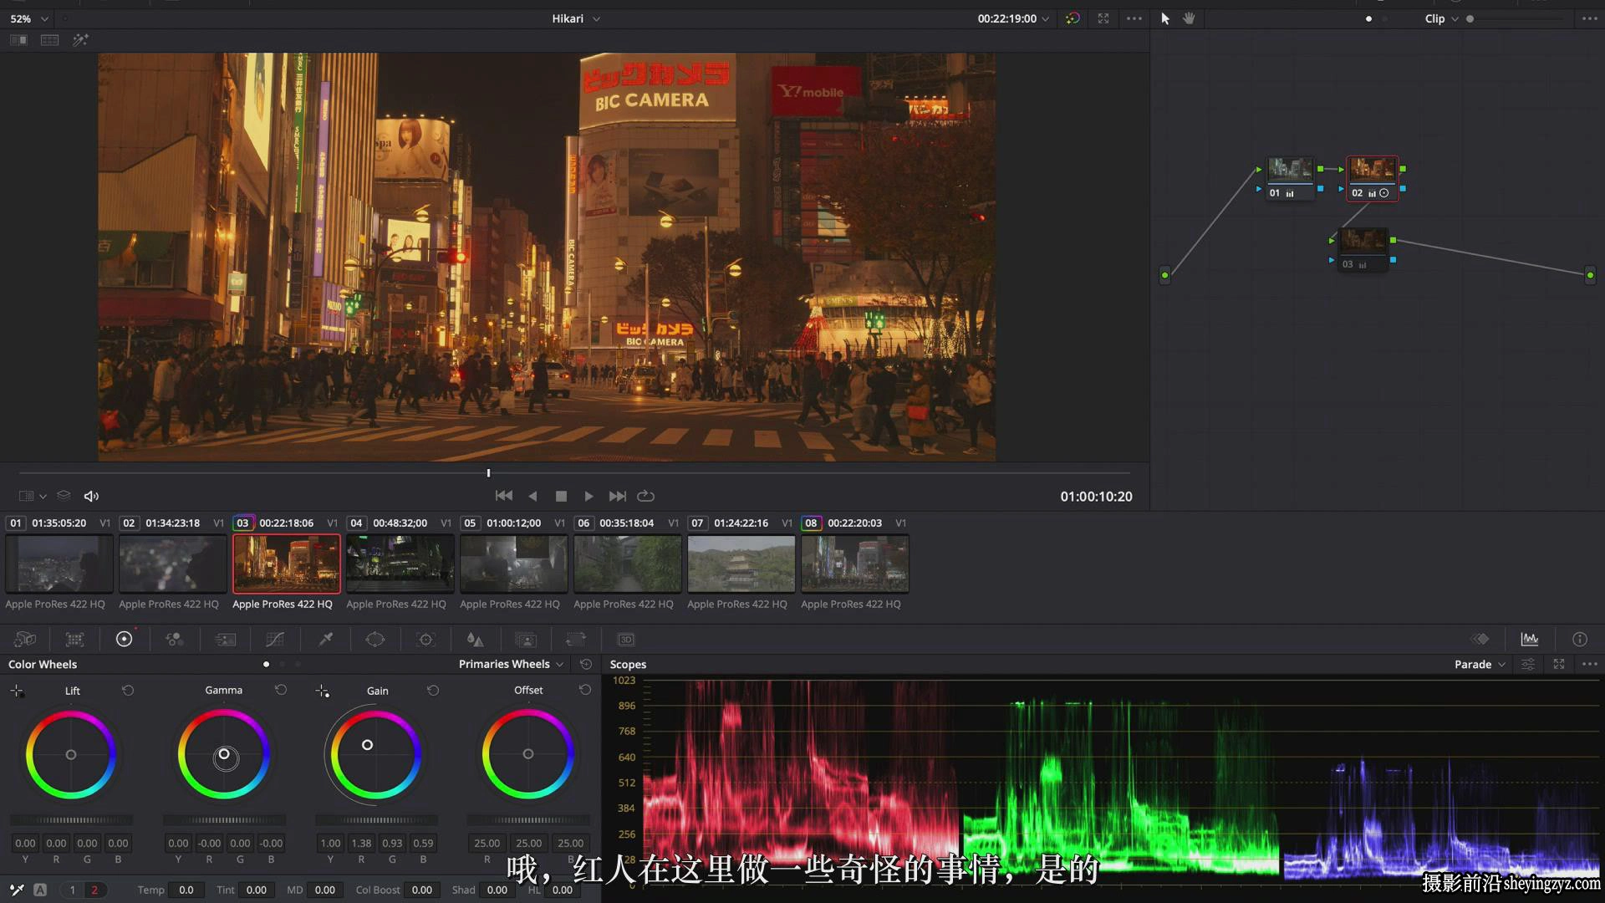Open the Hikari timeline dropdown
This screenshot has width=1605, height=903.
point(576,18)
